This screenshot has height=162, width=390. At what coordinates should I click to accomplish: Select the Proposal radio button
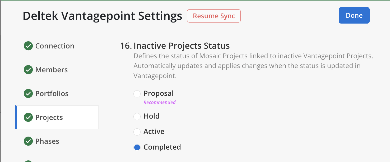coord(137,94)
